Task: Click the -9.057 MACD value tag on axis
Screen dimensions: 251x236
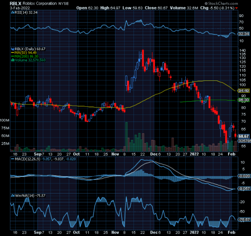Action: tap(244, 189)
